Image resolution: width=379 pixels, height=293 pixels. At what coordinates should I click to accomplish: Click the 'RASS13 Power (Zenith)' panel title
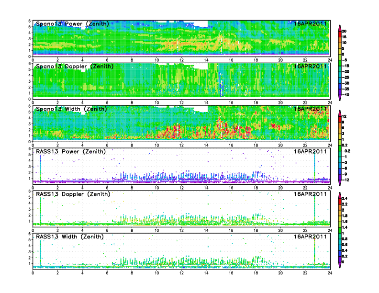[71, 151]
